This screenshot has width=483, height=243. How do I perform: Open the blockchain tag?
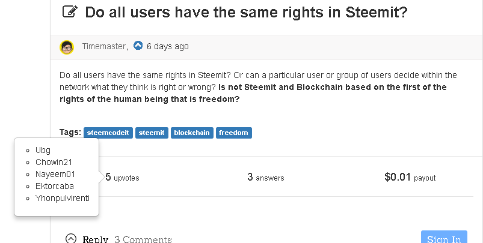192,133
